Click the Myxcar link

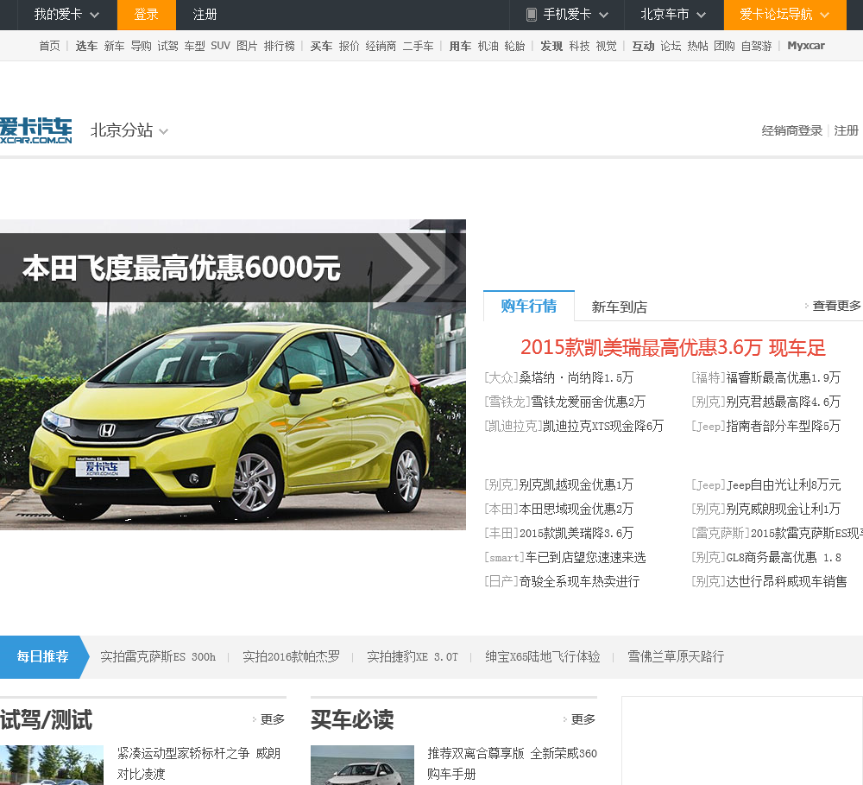coord(806,46)
